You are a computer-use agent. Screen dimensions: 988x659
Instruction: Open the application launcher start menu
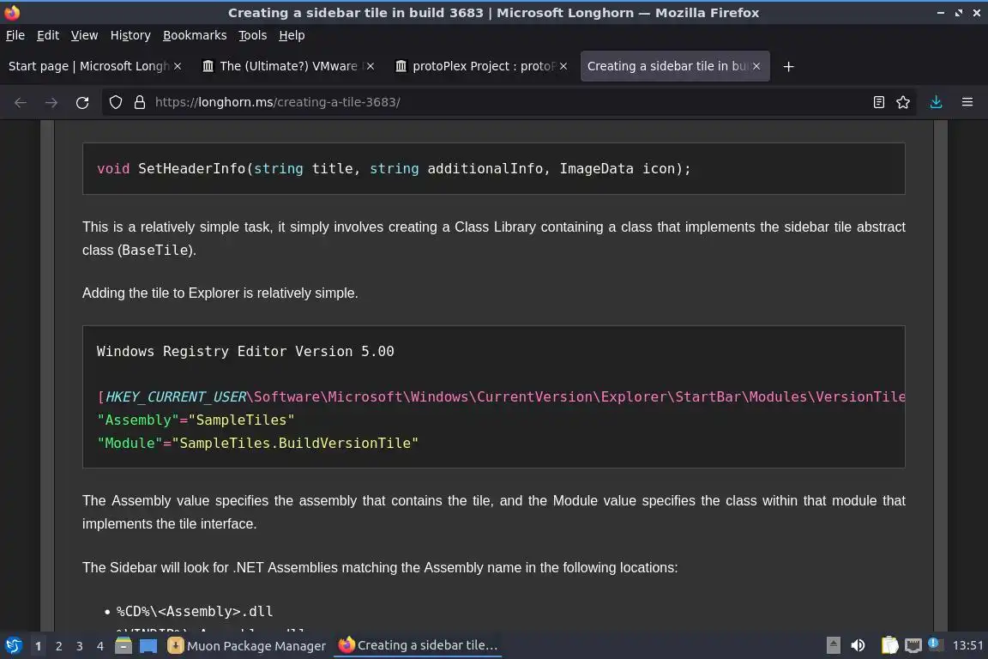[14, 646]
